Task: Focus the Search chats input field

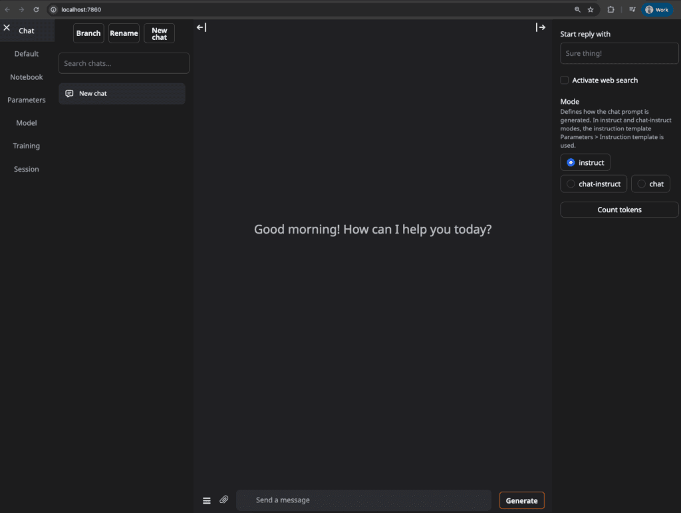Action: [124, 63]
